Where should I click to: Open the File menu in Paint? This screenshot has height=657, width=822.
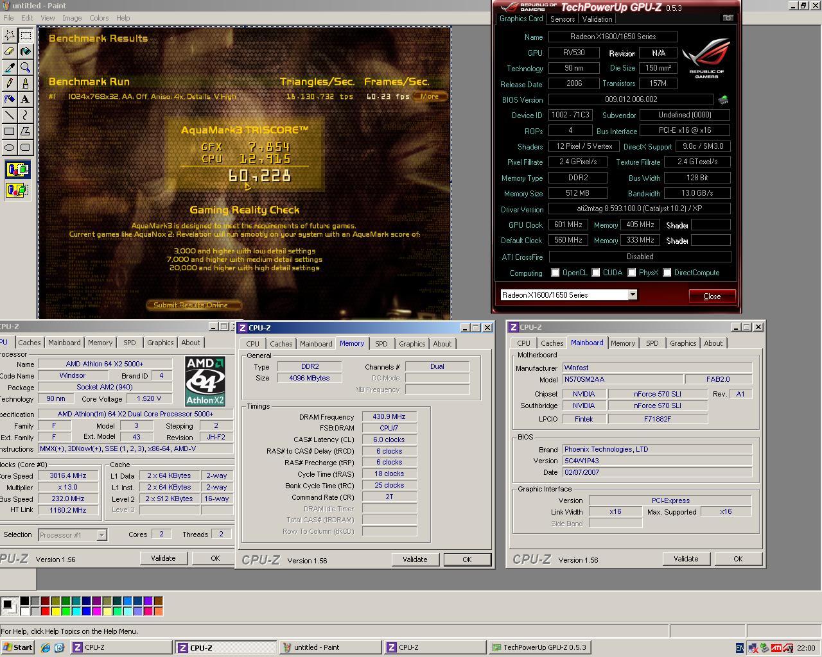tap(8, 18)
